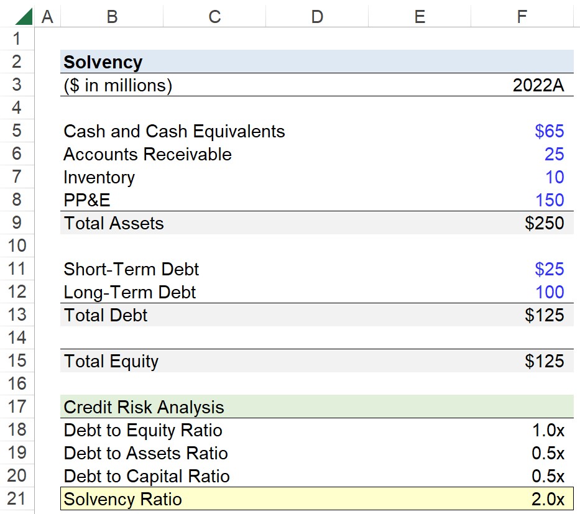
Task: Select column D header
Action: [x=317, y=17]
